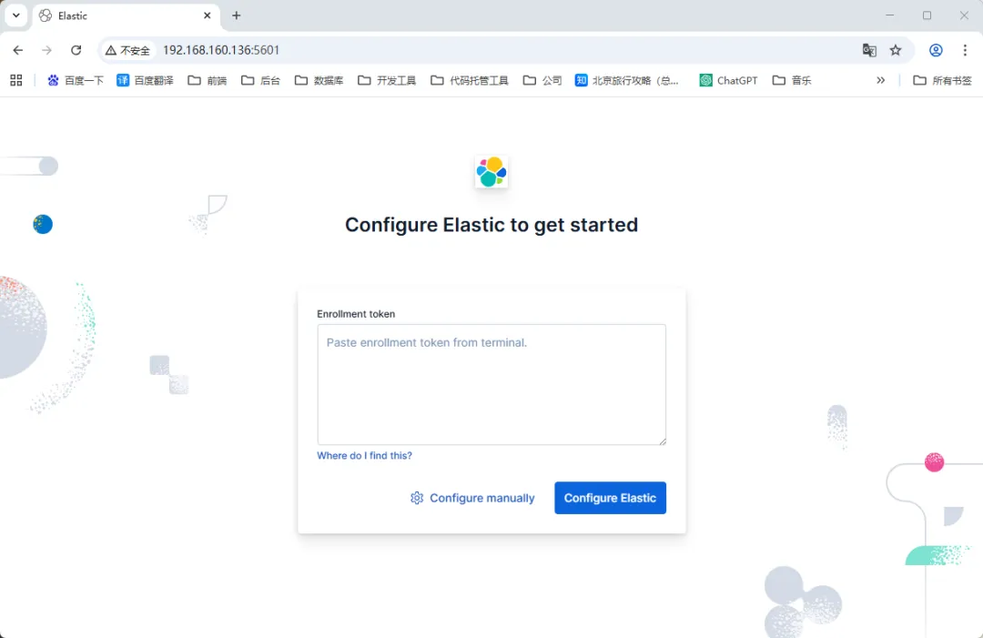
Task: Open the 公司 bookmark folder
Action: (x=542, y=80)
